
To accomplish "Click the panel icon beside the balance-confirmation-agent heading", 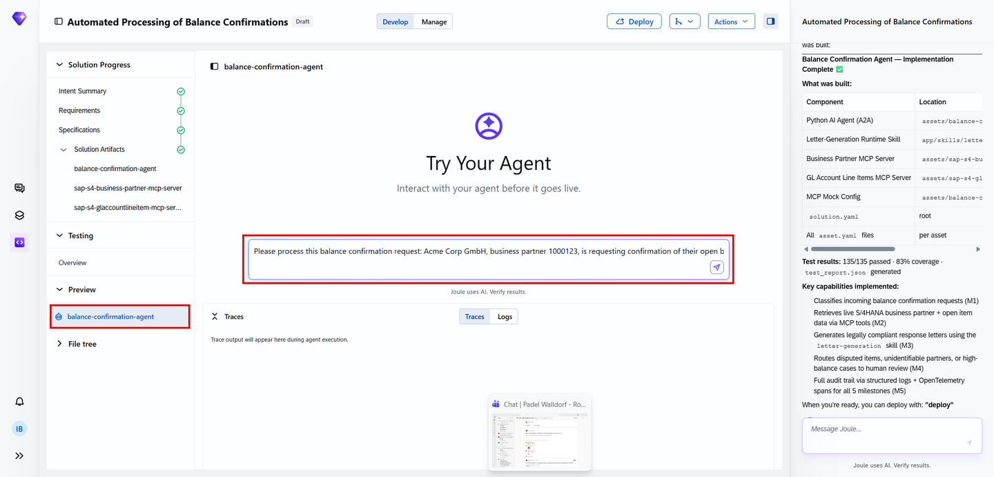I will [x=215, y=67].
